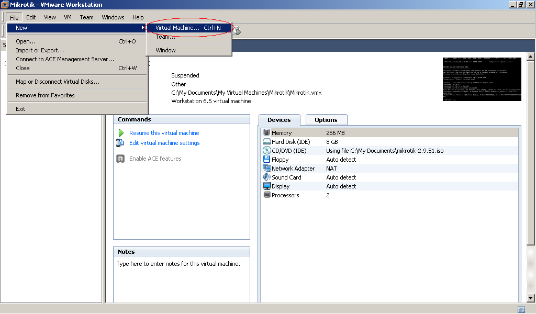Choose Import or Export…

77,50
